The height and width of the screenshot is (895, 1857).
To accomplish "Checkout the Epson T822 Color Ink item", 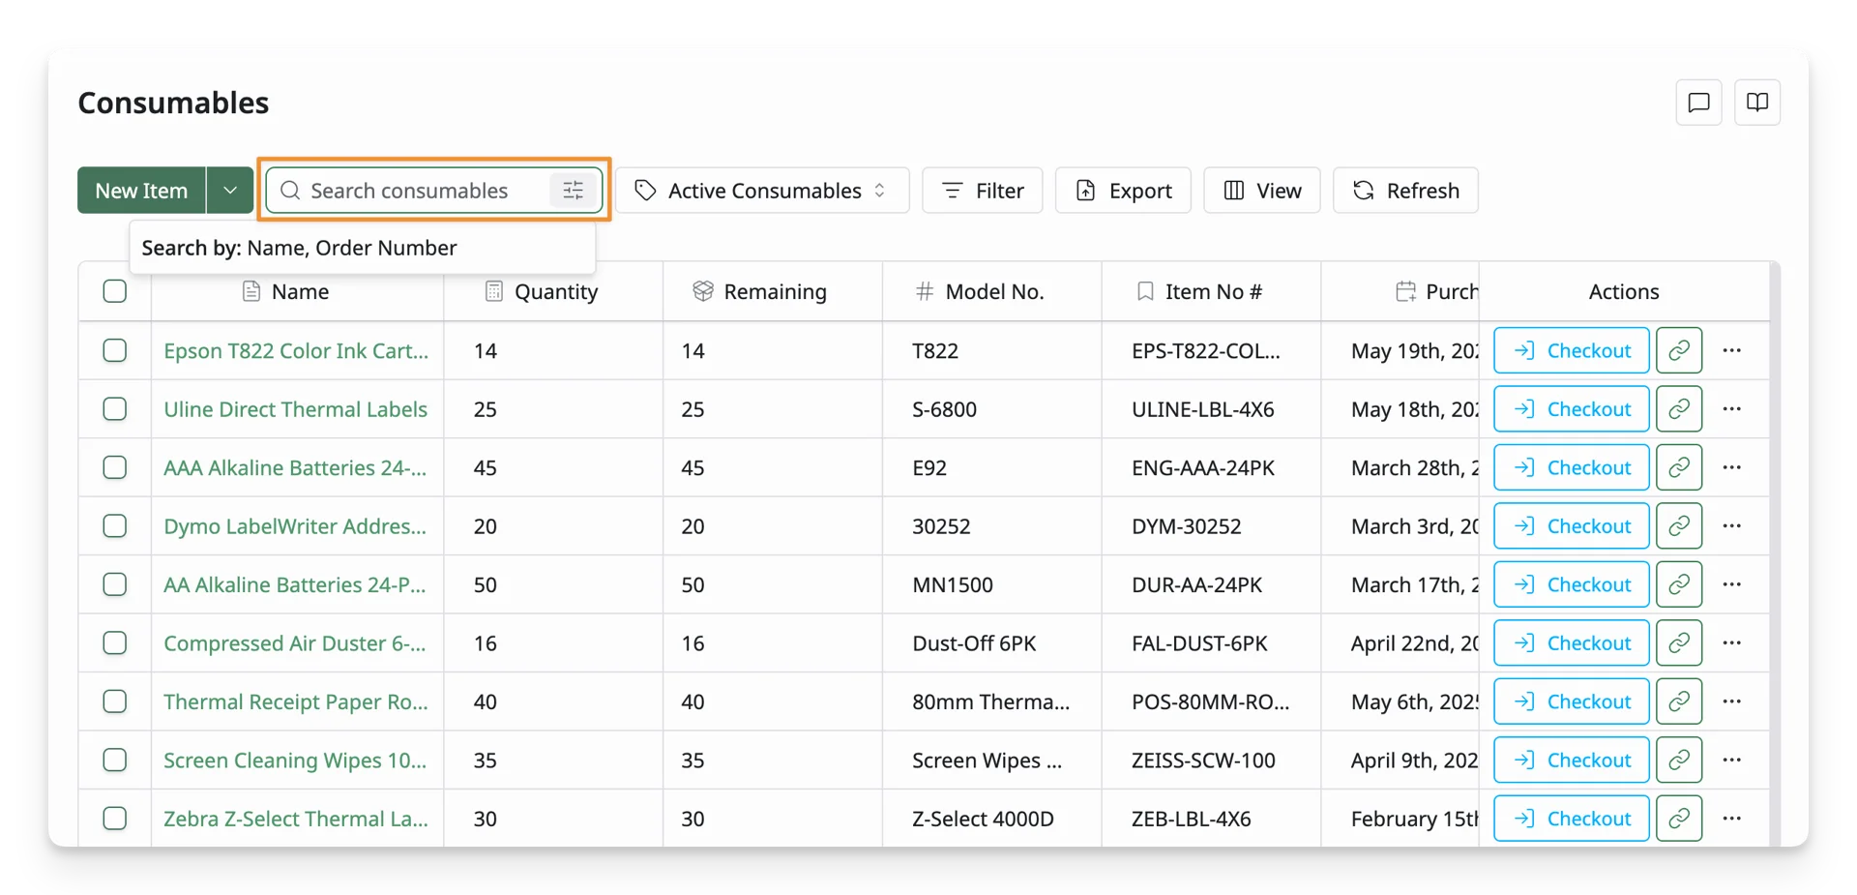I will pyautogui.click(x=1572, y=350).
